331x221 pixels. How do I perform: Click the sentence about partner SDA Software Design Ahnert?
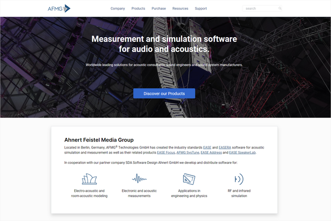[151, 163]
